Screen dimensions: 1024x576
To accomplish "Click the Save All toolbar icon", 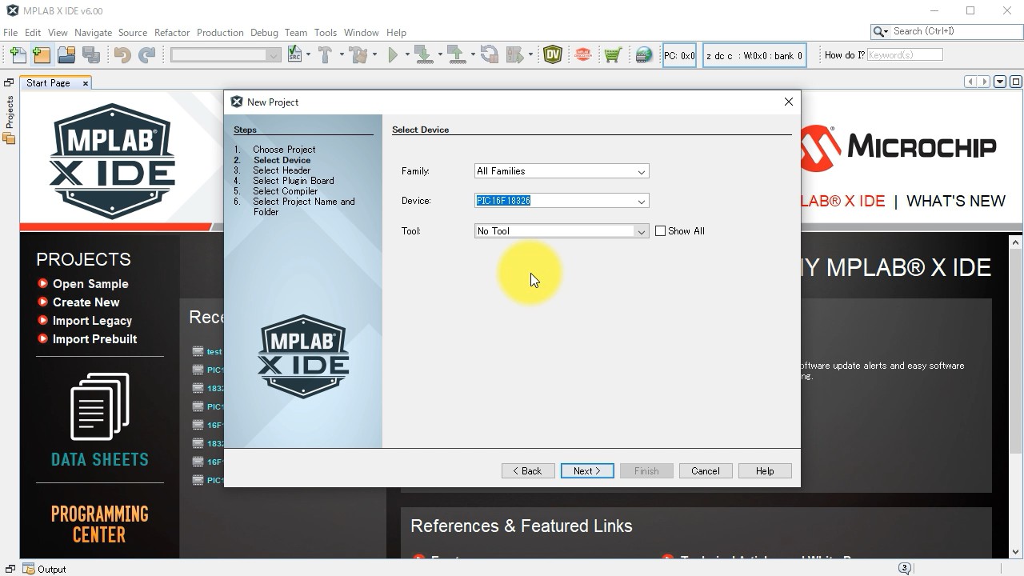I will (x=91, y=55).
